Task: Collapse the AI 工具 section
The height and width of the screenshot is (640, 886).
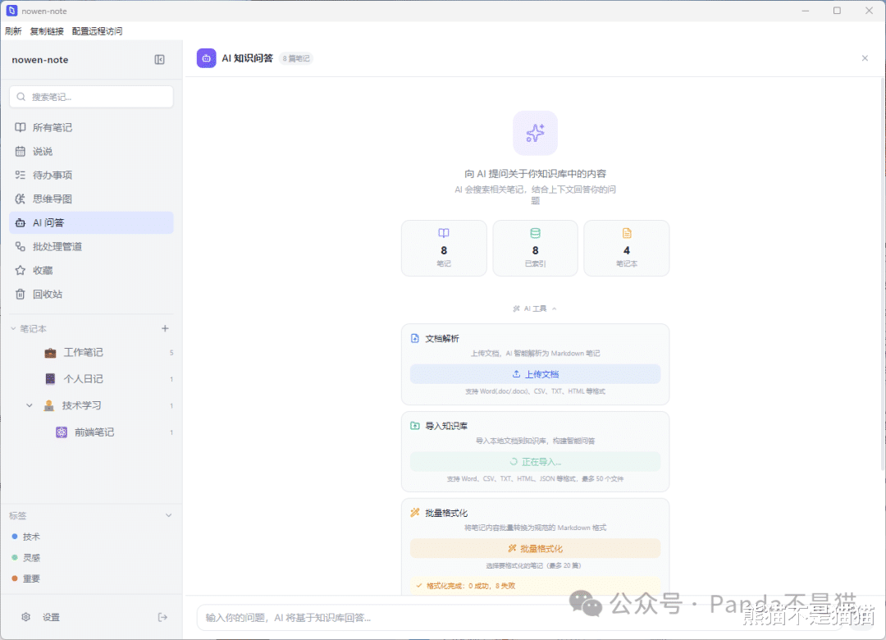Action: tap(535, 309)
